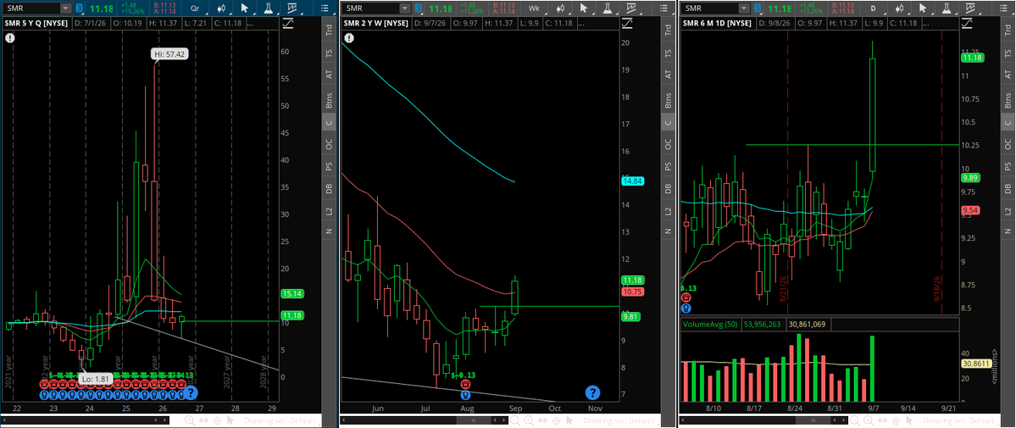This screenshot has width=1016, height=428.
Task: Toggle Btns sidebar gadget in weekly chart
Action: 669,99
